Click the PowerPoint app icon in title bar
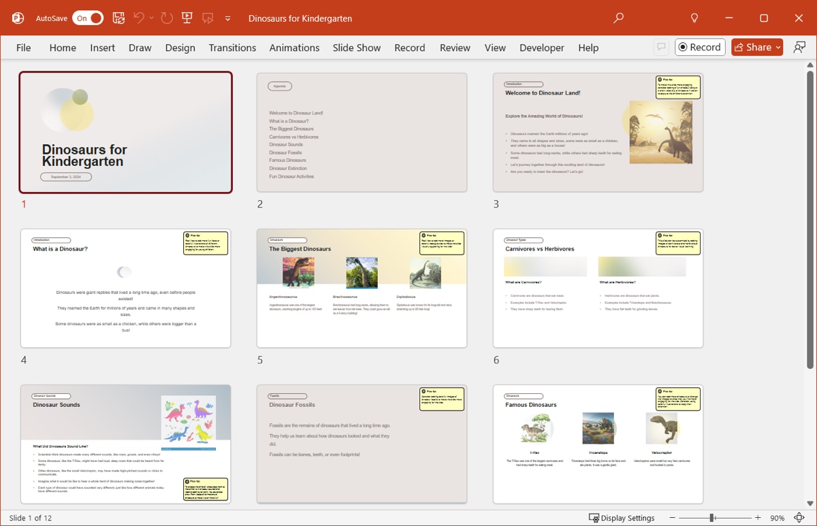 pos(18,18)
